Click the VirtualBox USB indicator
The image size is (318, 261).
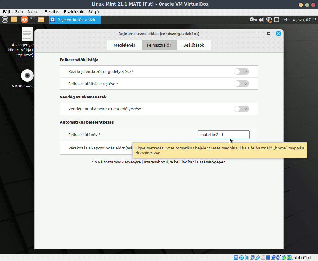click(257, 258)
